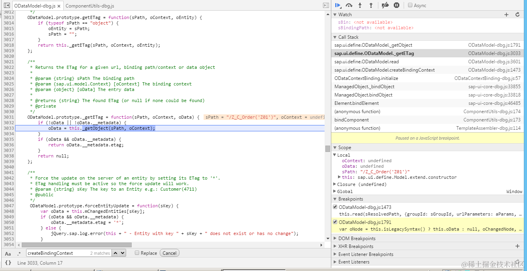The height and width of the screenshot is (271, 527).
Task: Expand the Global scope
Action: point(334,191)
